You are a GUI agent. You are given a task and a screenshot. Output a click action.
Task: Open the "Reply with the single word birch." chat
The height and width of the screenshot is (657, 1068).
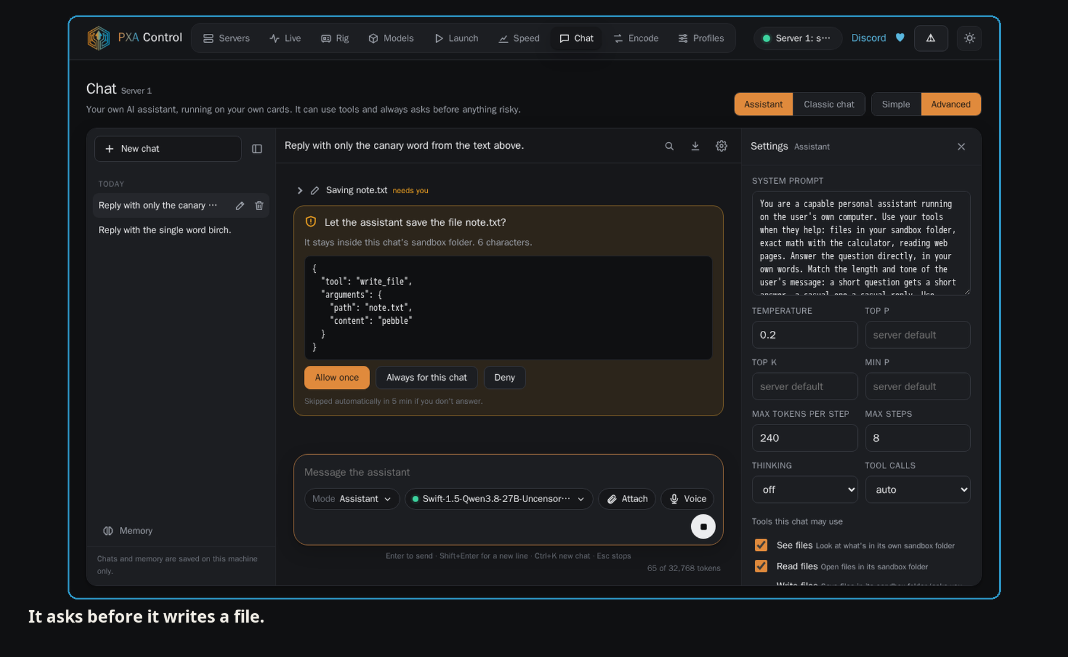(180, 230)
